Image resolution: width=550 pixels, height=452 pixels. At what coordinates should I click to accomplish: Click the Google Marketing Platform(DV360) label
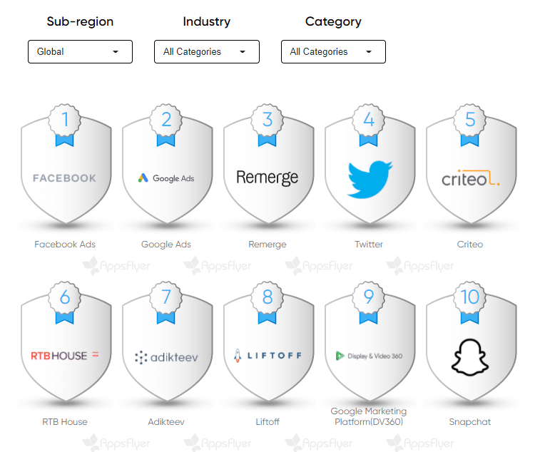tap(369, 416)
